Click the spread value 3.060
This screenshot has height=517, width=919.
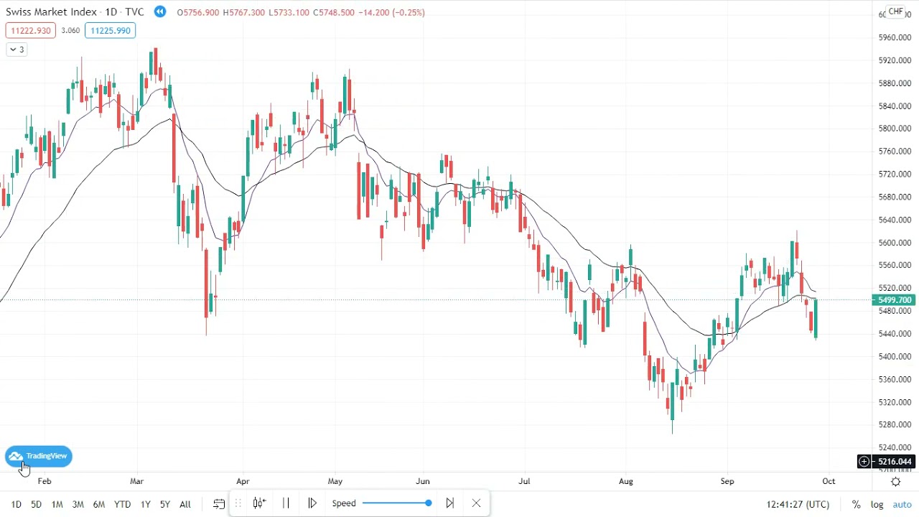(x=70, y=31)
